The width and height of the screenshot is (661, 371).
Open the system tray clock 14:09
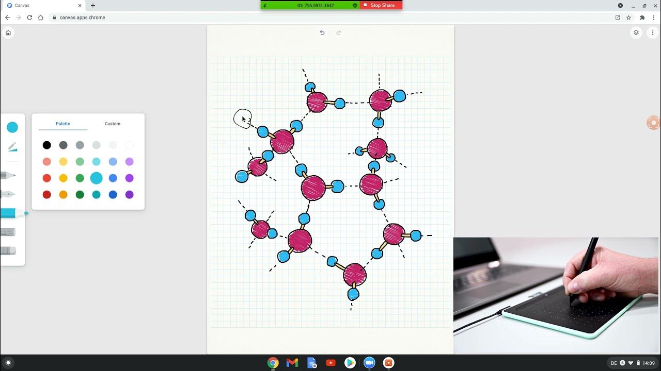coord(649,363)
